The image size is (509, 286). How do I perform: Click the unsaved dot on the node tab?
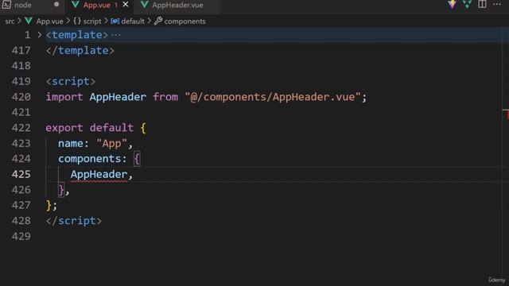point(56,5)
